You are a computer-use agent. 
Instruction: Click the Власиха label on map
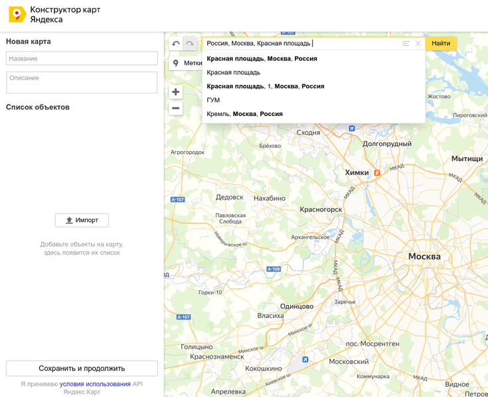pos(270,316)
